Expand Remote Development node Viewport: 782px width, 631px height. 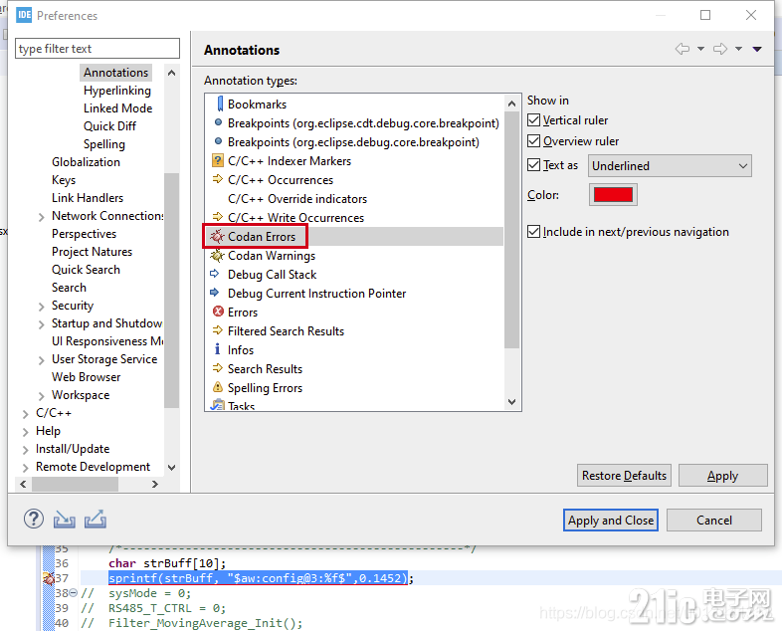[x=26, y=469]
